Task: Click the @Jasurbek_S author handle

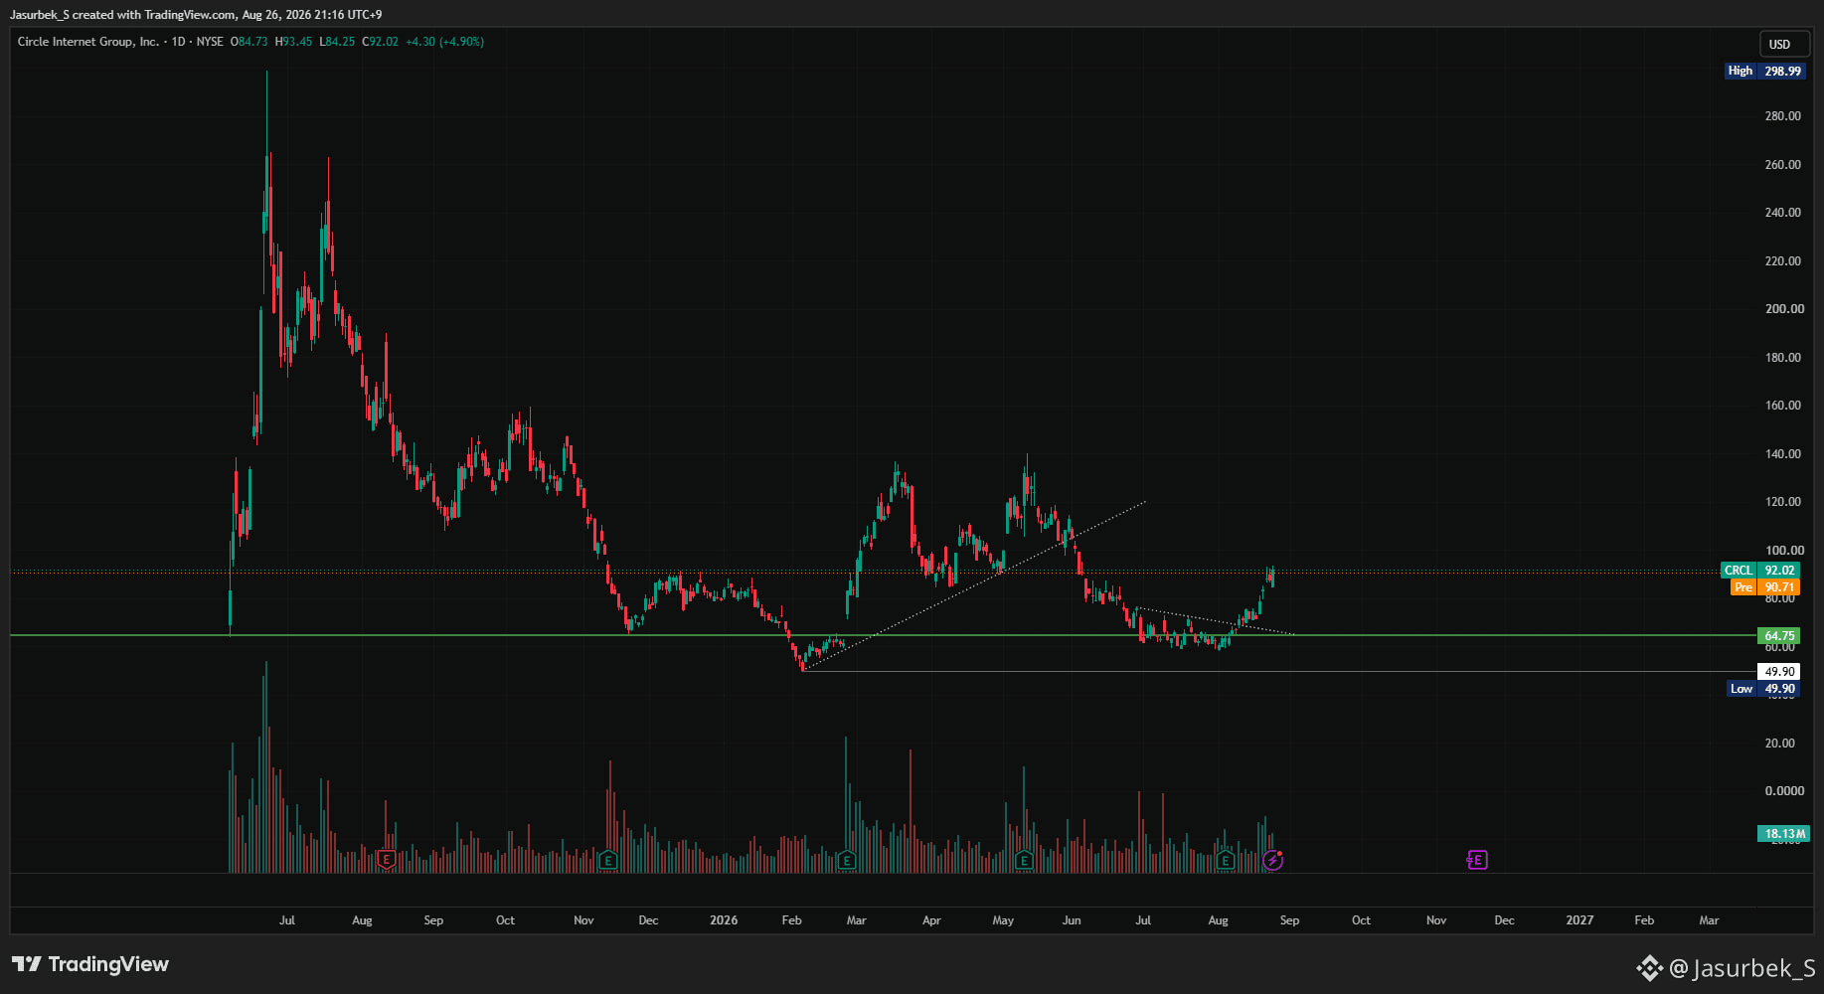Action: (1741, 968)
